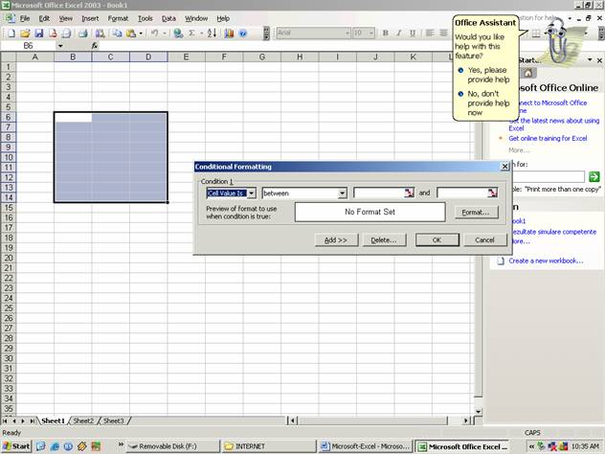Viewport: 605px width, 454px height.
Task: Click the Undo arrow icon
Action: [154, 34]
